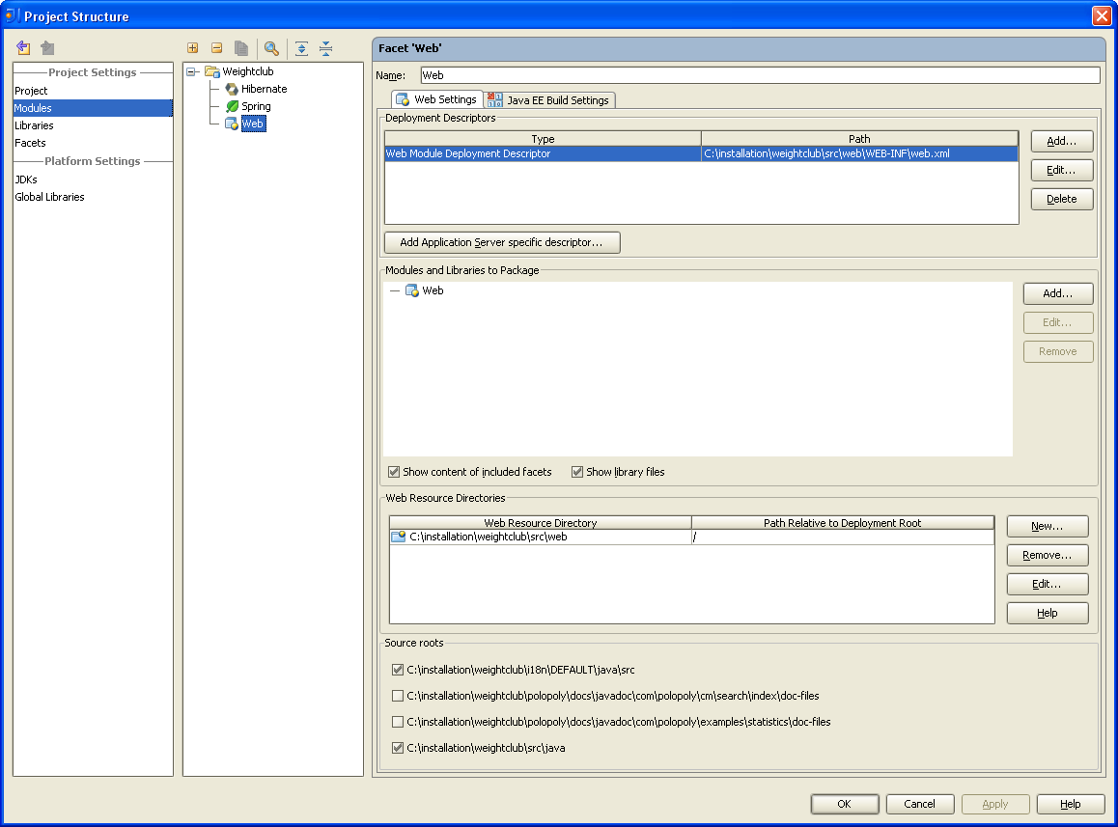Viewport: 1118px width, 827px height.
Task: Click New web resource directory button
Action: point(1048,526)
